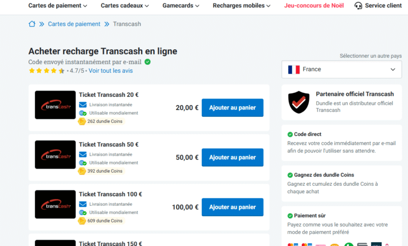Viewport: 408px width, 246px height.
Task: Open Voir tout les avis link
Action: [110, 71]
